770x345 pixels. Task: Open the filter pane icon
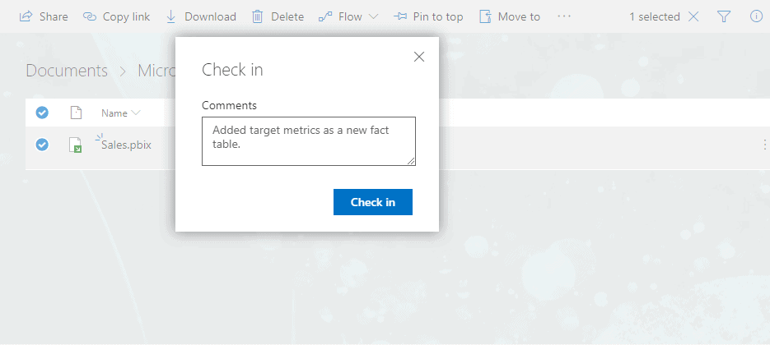tap(724, 16)
